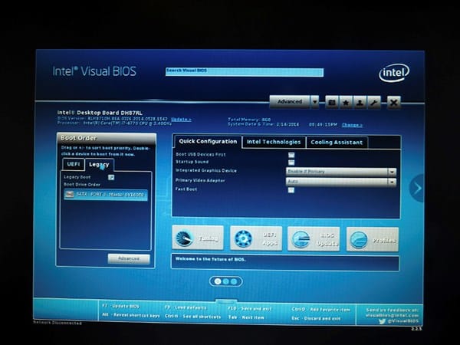
Task: Click the camera/screenshot toolbar icon
Action: [x=332, y=103]
